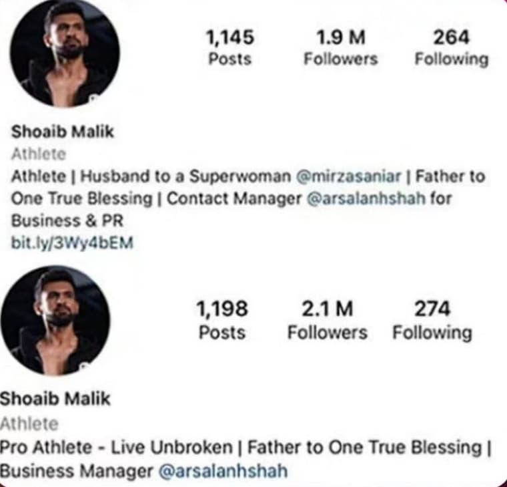Open @arsalanhshah mention after Contact Manager
Image resolution: width=507 pixels, height=487 pixels.
tap(364, 199)
